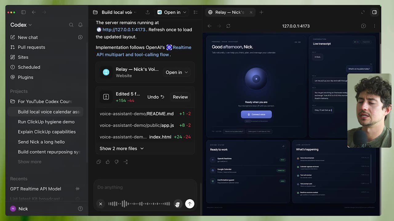This screenshot has height=221, width=394.
Task: Select the Live toggle in Live transcript
Action: tap(356, 42)
